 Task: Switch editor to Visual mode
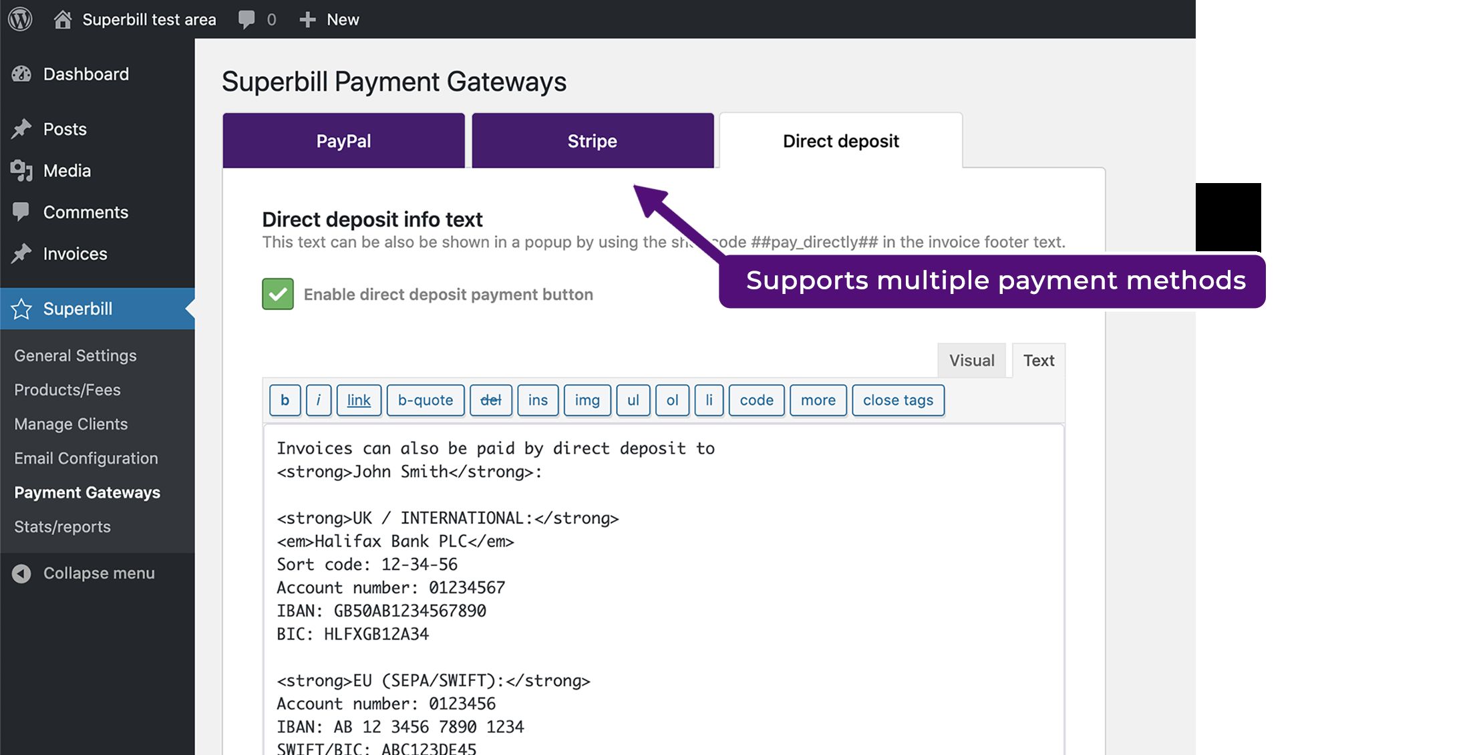point(972,360)
